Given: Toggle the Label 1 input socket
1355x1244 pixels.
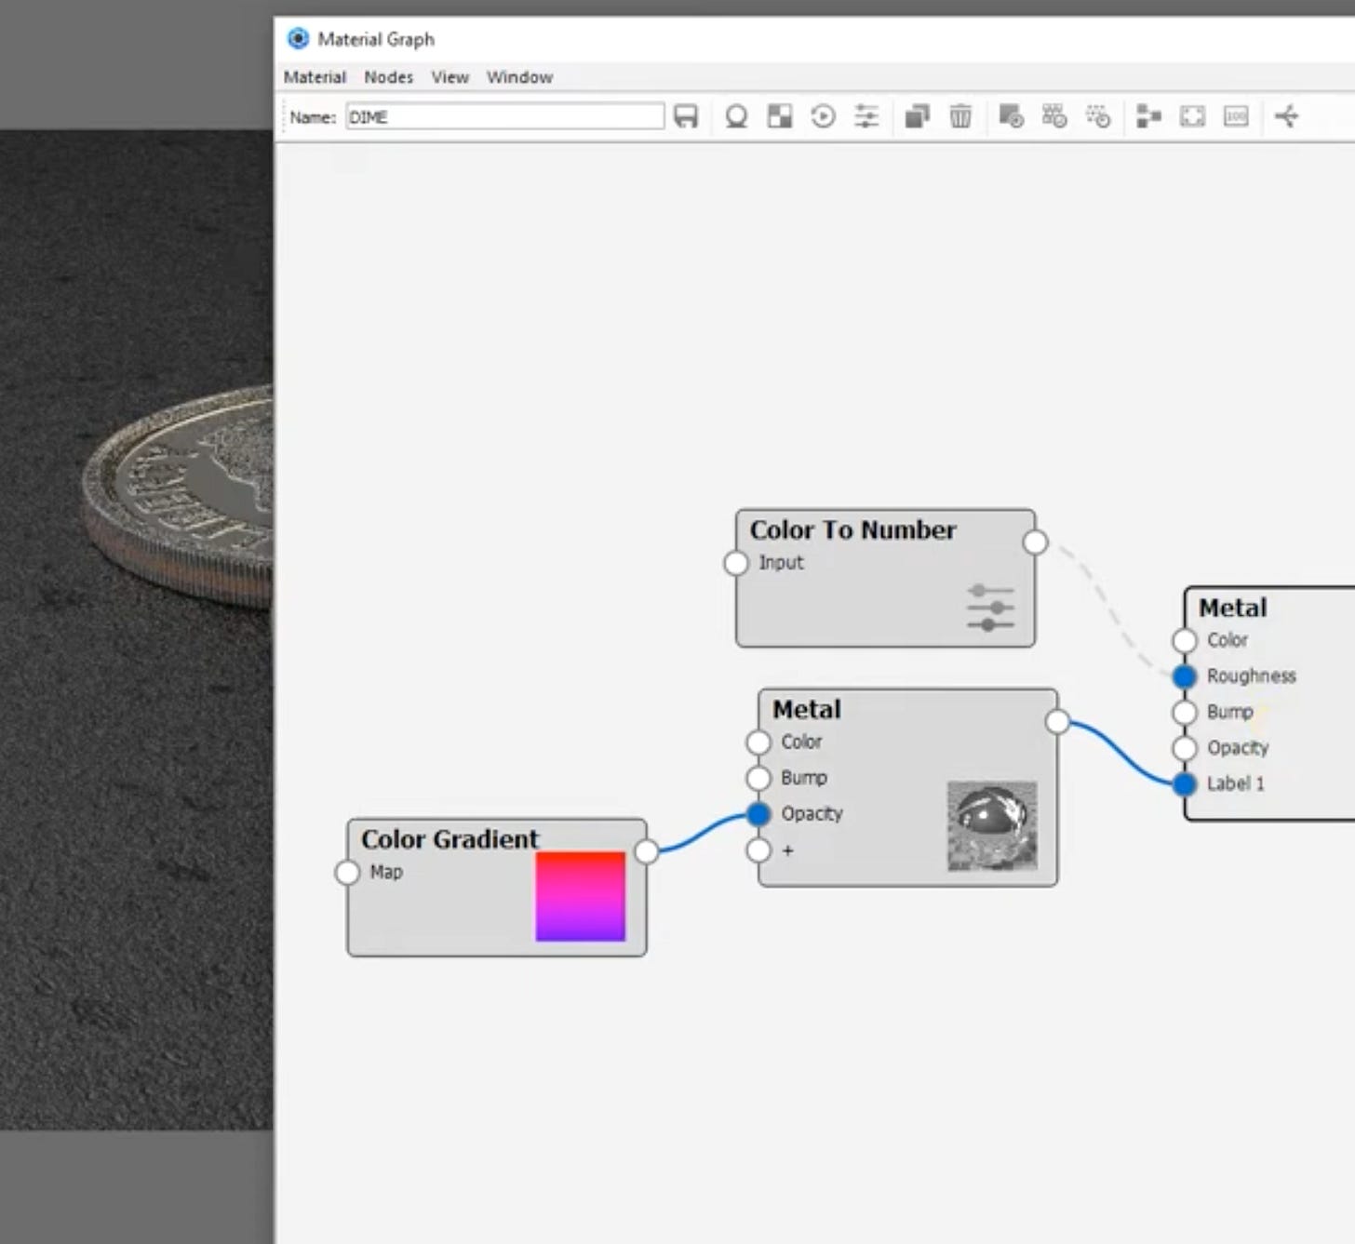Looking at the screenshot, I should click(x=1185, y=783).
